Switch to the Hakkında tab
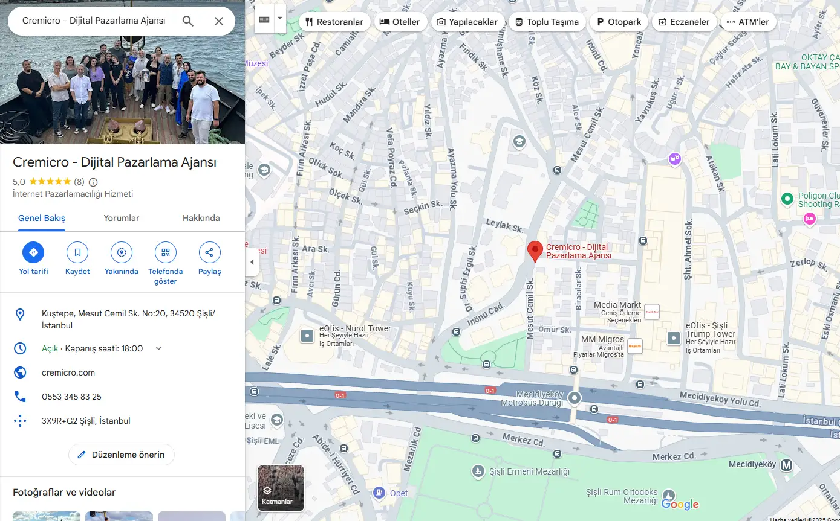The width and height of the screenshot is (840, 521). pos(201,218)
